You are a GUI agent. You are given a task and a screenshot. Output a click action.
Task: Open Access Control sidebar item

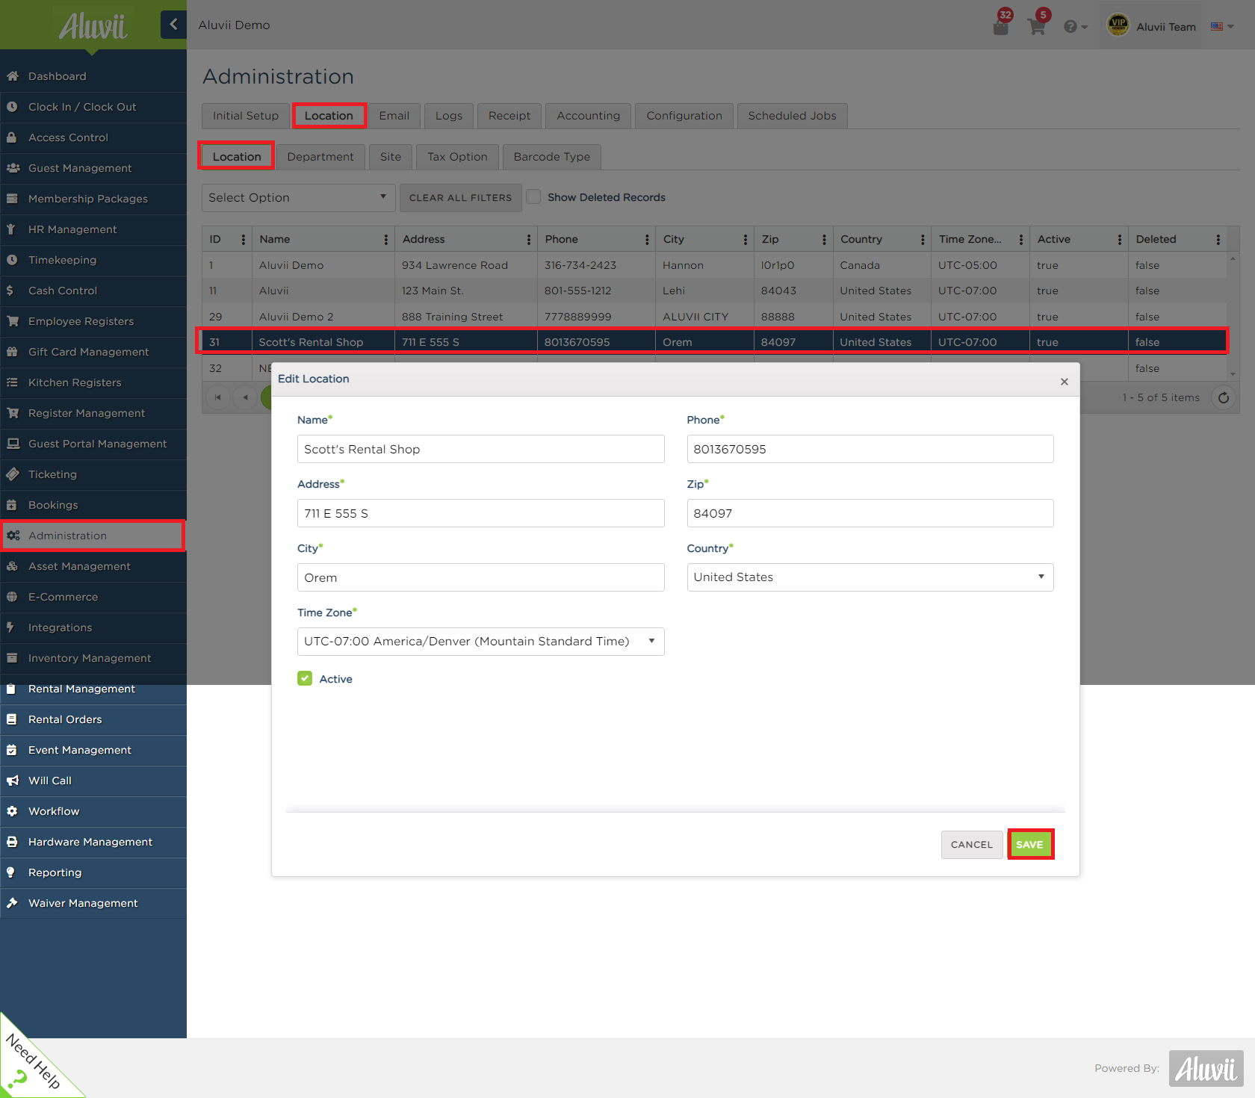click(x=93, y=137)
